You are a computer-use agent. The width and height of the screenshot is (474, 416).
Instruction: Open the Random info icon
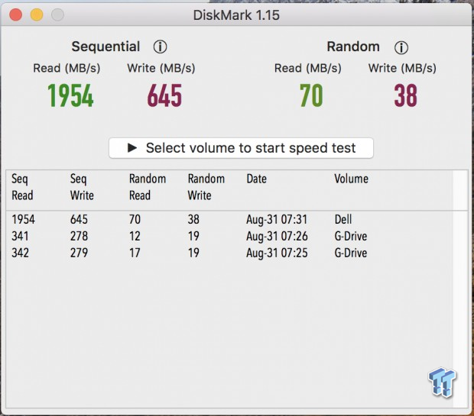tap(401, 47)
